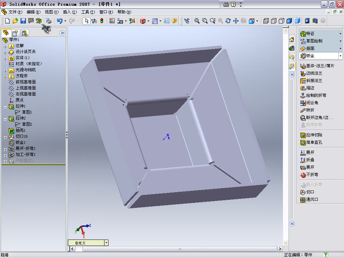Collapse the task pane with upper chevron button
Image resolution: width=344 pixels, height=258 pixels.
click(292, 75)
